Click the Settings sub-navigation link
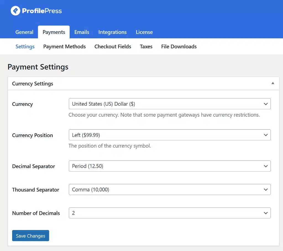Screen dimensions: 283x251 pos(25,47)
